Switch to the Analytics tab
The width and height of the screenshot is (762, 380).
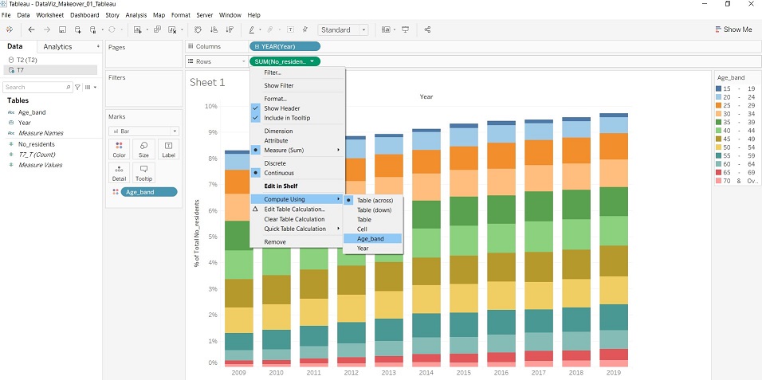pyautogui.click(x=57, y=47)
